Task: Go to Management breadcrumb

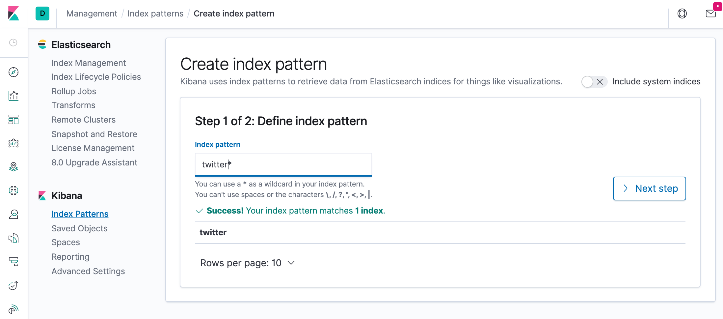Action: 92,14
